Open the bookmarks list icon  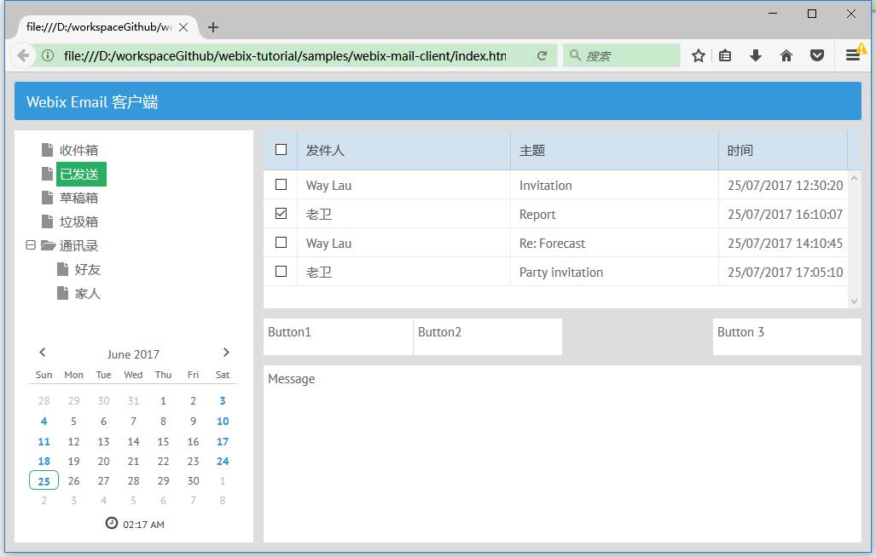click(725, 55)
